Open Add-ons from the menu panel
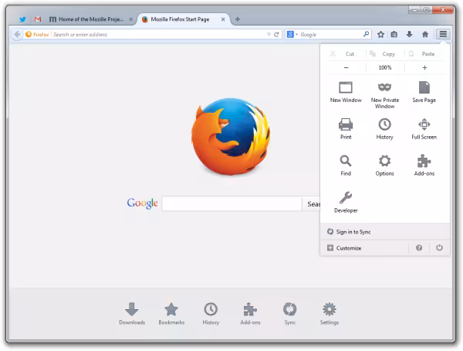This screenshot has height=351, width=463. [x=424, y=165]
